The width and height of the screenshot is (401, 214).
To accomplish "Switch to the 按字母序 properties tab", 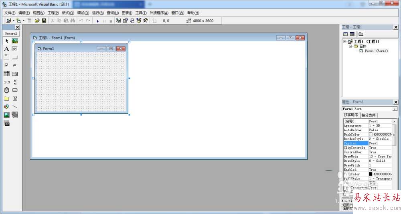I will pos(350,115).
